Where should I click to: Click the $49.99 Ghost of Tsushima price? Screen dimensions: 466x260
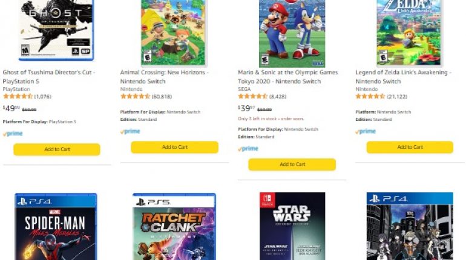click(11, 108)
